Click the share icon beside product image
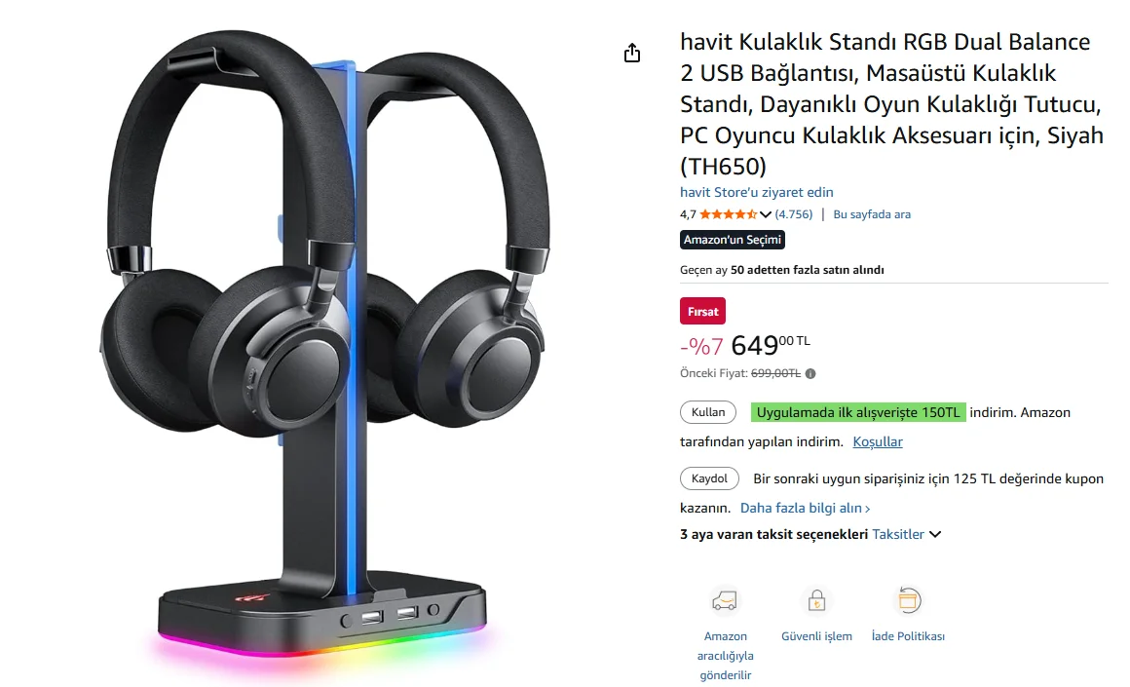 click(x=632, y=53)
